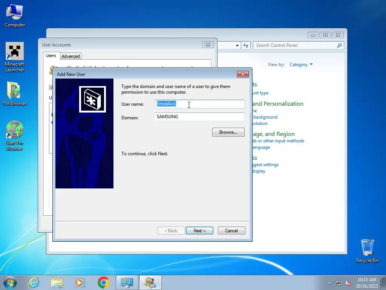Screen dimensions: 386x290
Task: Open the 'or other input methods' link
Action: 278,141
